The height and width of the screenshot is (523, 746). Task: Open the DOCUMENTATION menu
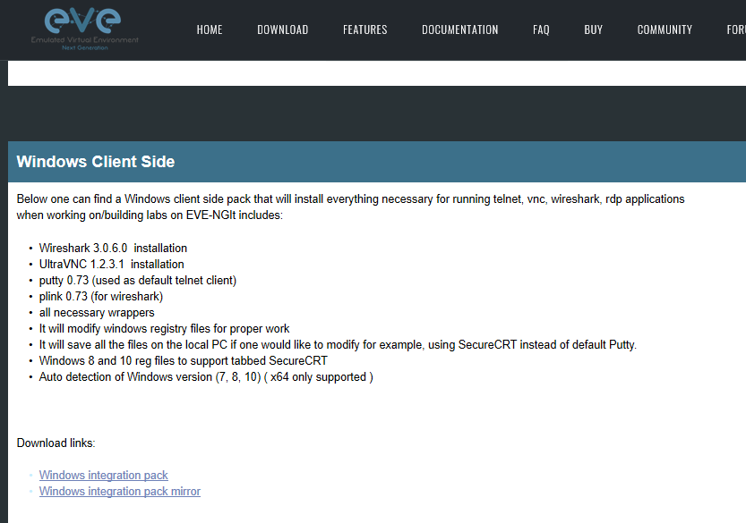459,30
